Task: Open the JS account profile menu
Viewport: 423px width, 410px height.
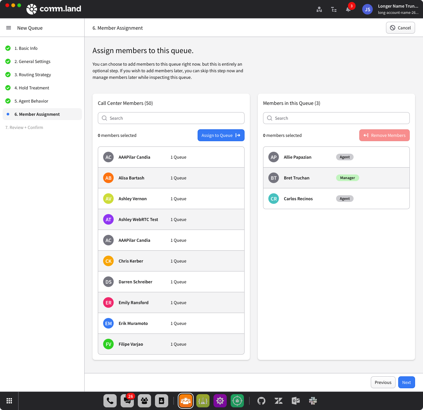Action: [x=367, y=9]
